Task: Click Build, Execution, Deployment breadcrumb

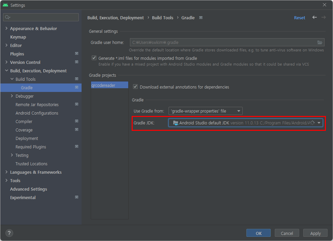Action: [x=115, y=18]
